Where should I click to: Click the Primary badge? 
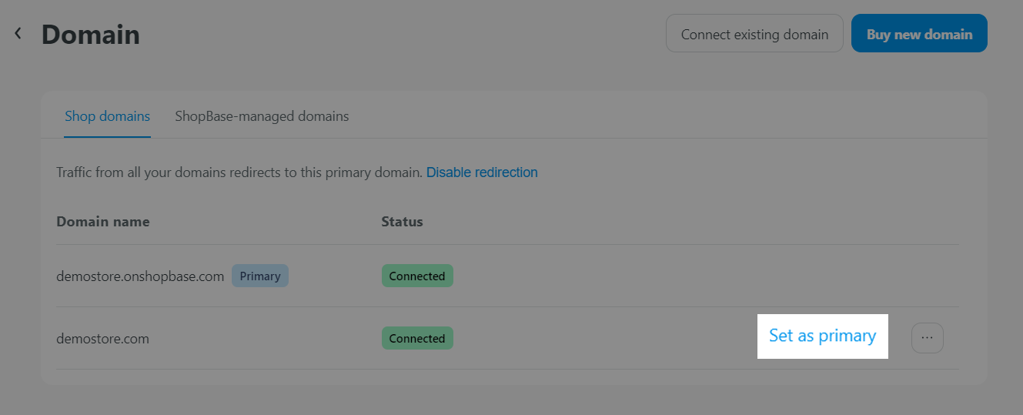click(x=260, y=276)
